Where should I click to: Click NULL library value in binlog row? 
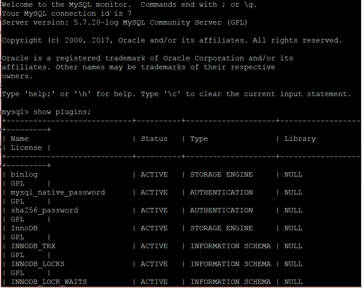293,174
